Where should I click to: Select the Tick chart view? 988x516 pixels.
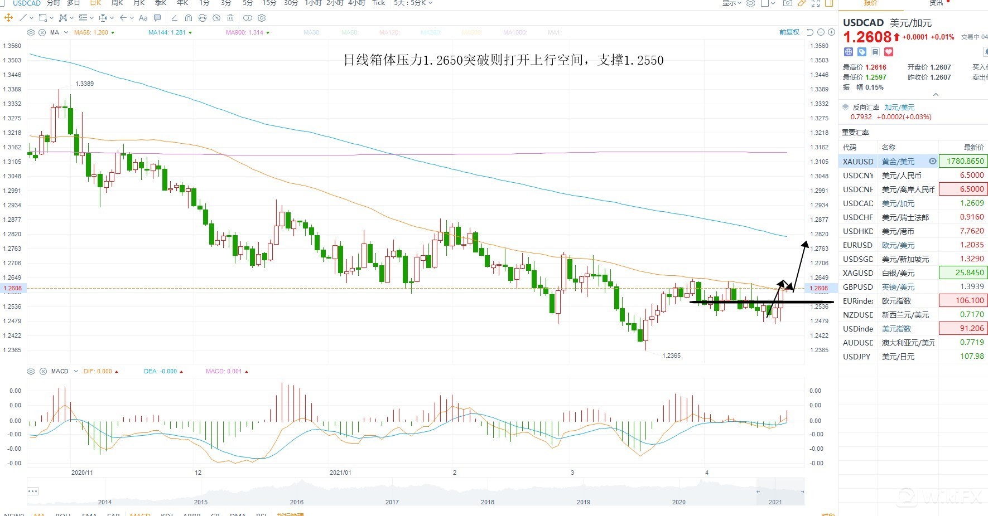378,3
